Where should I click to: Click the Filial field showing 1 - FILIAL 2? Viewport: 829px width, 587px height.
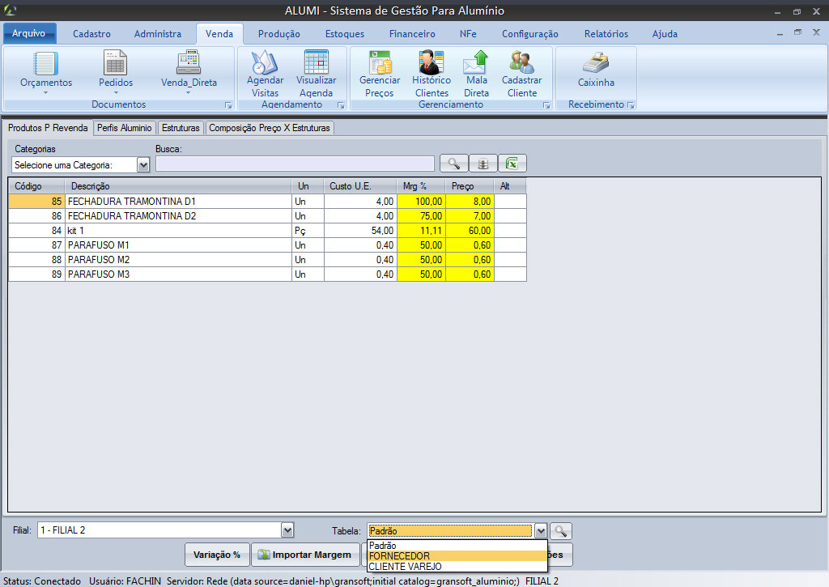159,530
